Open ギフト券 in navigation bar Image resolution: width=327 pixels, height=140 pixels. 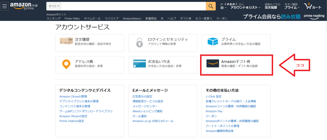coord(186,18)
